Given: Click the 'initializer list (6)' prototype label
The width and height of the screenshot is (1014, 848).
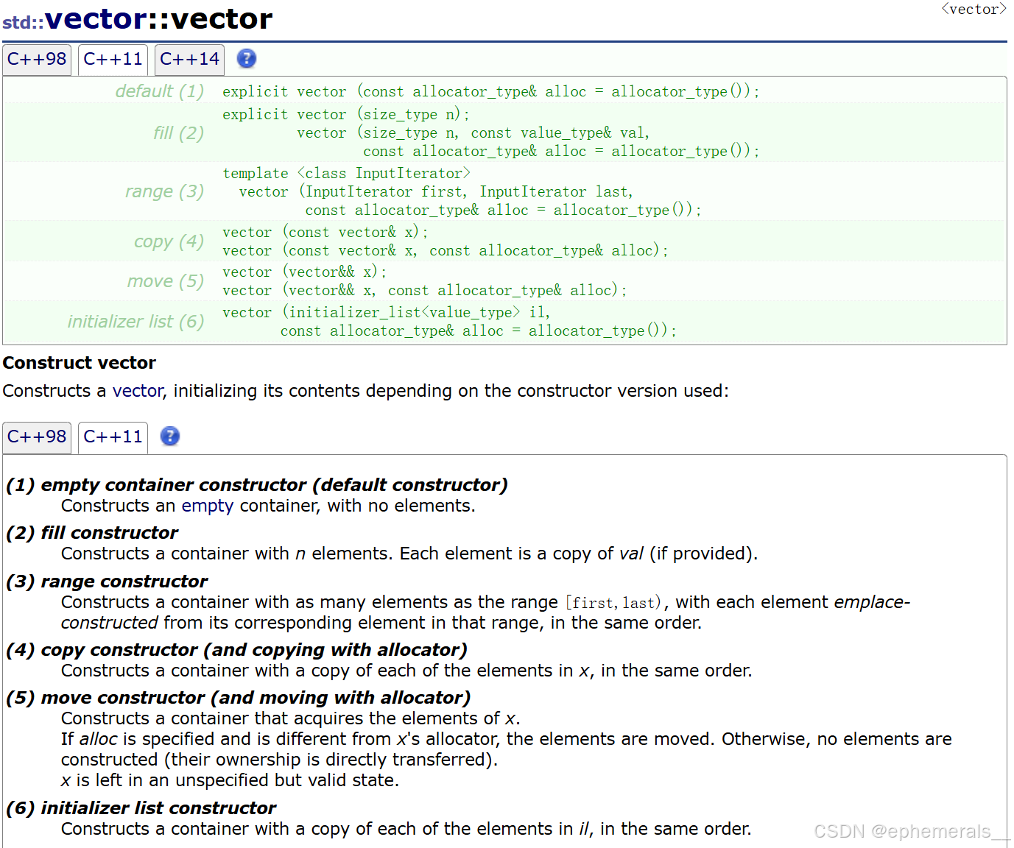Looking at the screenshot, I should point(135,322).
